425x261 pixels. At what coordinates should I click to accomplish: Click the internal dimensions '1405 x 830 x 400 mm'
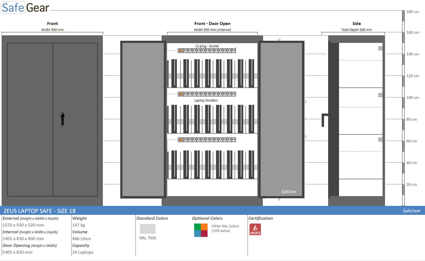click(23, 238)
